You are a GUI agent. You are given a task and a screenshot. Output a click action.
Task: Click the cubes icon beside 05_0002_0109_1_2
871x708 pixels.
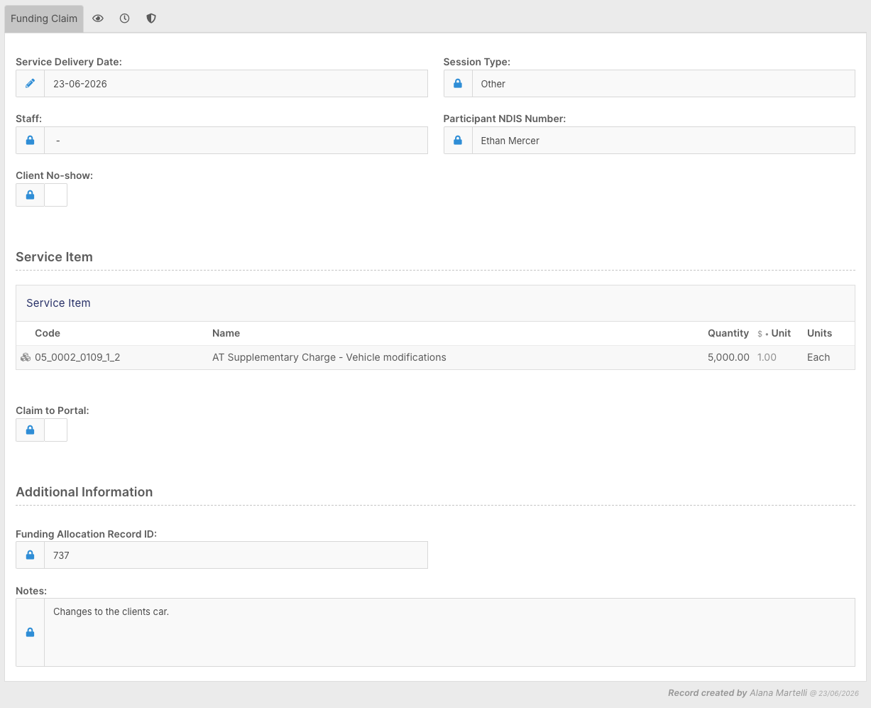(26, 357)
